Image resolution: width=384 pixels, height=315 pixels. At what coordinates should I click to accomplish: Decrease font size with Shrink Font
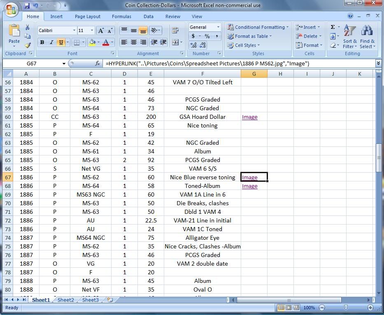click(110, 30)
